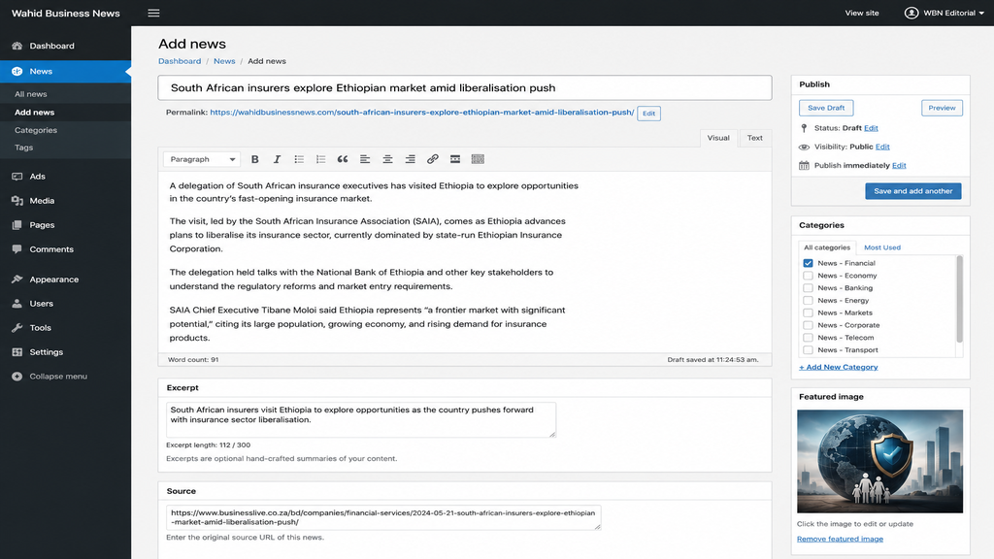The height and width of the screenshot is (559, 994).
Task: Align text left
Action: point(365,159)
